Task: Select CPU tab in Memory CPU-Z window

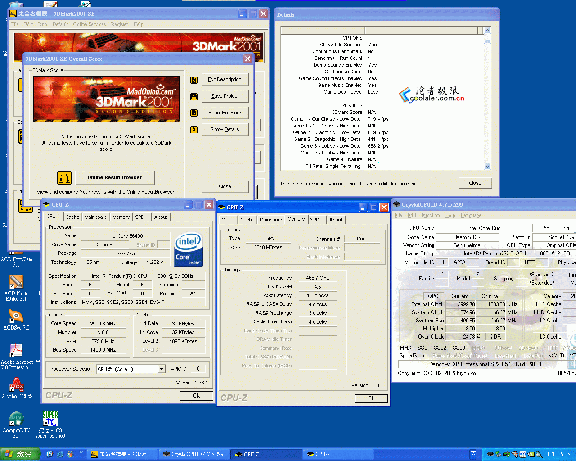Action: point(226,220)
